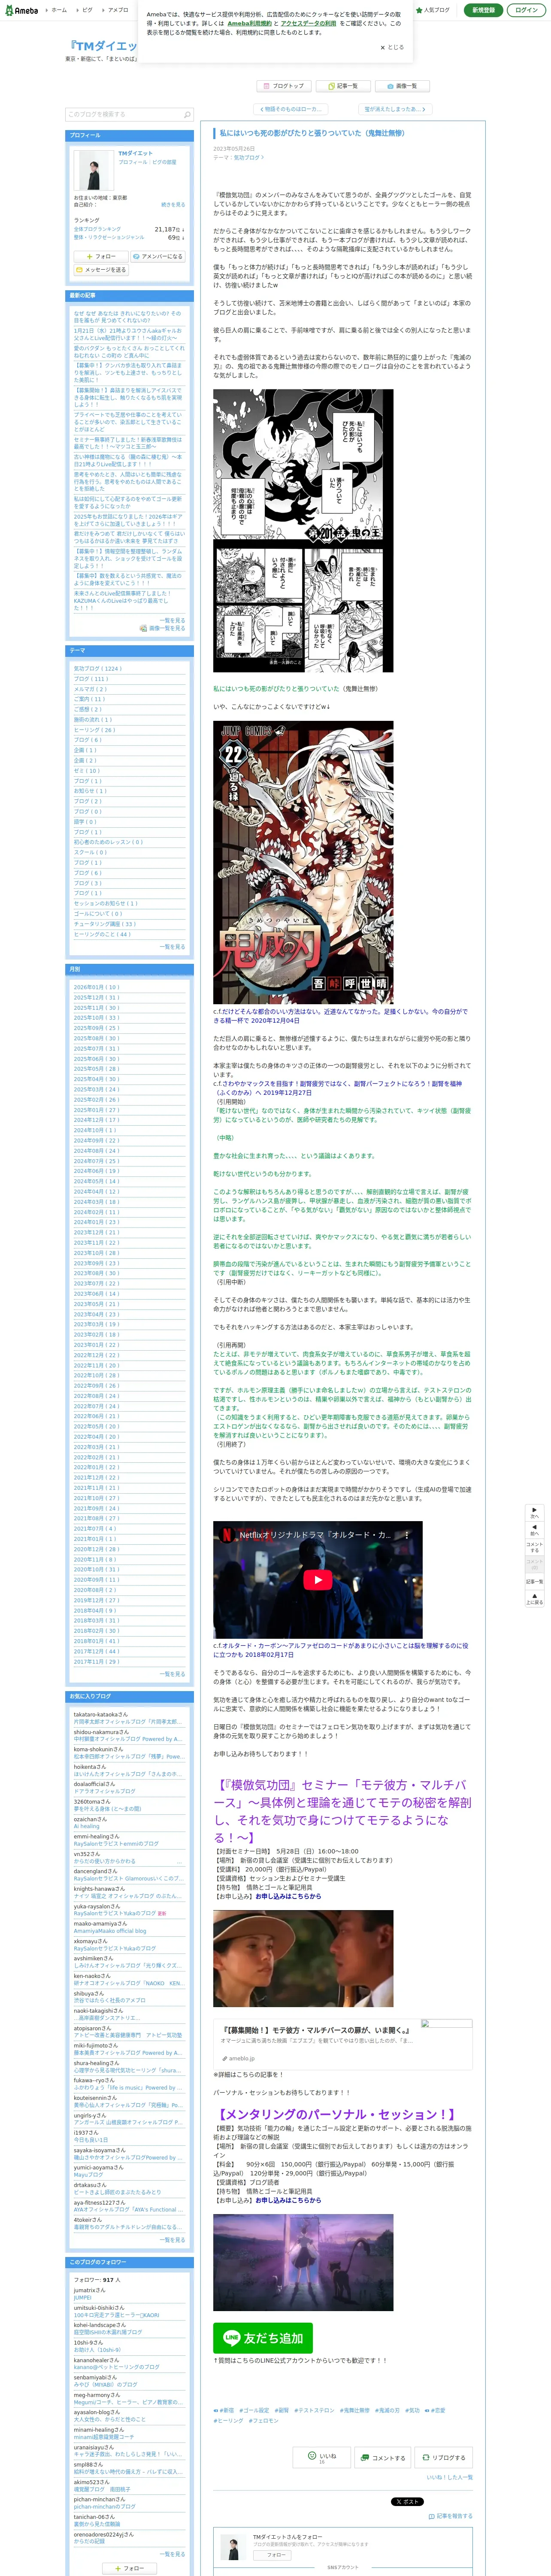Image resolution: width=551 pixels, height=2576 pixels.
Task: Open the 一覧を見る link under monthly archives
Action: click(173, 1673)
